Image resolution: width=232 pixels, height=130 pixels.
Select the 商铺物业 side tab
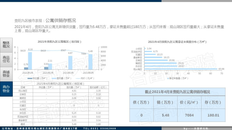click(6, 74)
